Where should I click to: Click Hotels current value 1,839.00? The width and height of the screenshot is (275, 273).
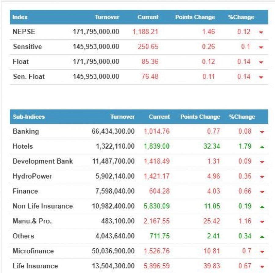(x=156, y=146)
